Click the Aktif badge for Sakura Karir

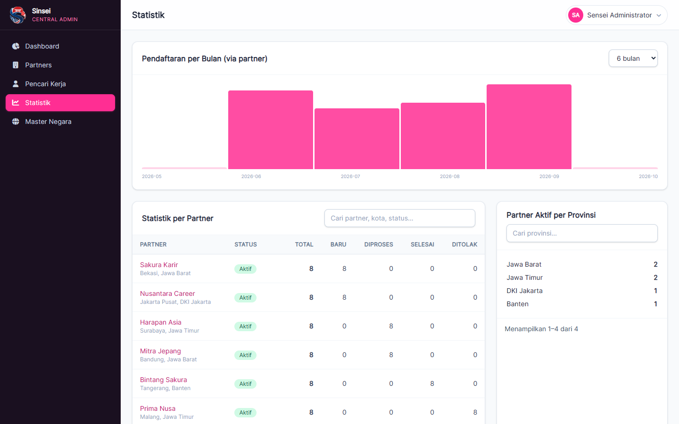(x=245, y=269)
